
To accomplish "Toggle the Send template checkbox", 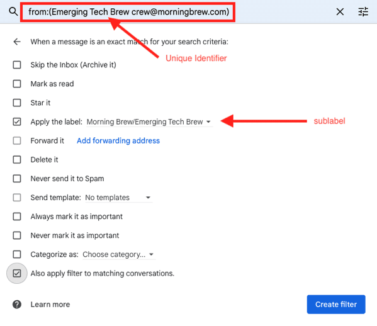I will tap(17, 198).
